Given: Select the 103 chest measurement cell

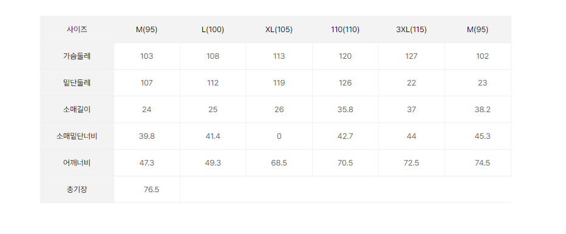Looking at the screenshot, I should [147, 56].
